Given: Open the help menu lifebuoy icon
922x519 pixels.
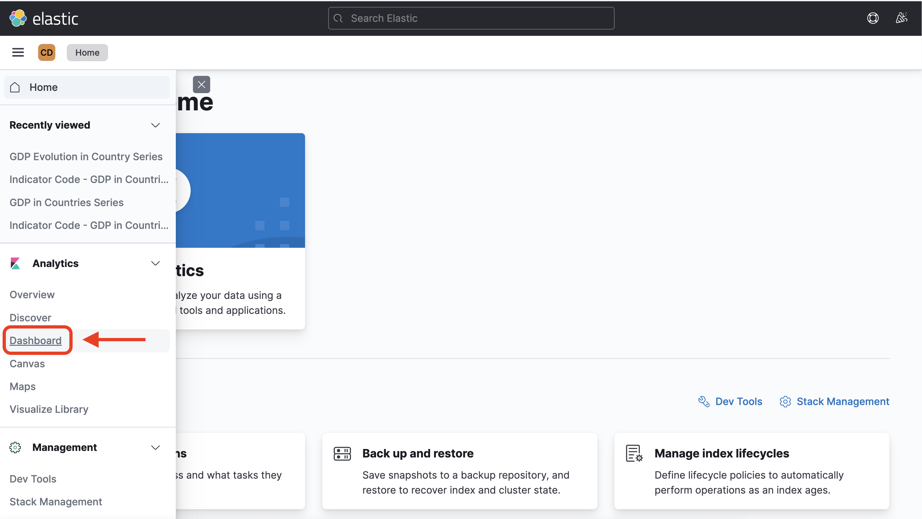Looking at the screenshot, I should pos(873,18).
